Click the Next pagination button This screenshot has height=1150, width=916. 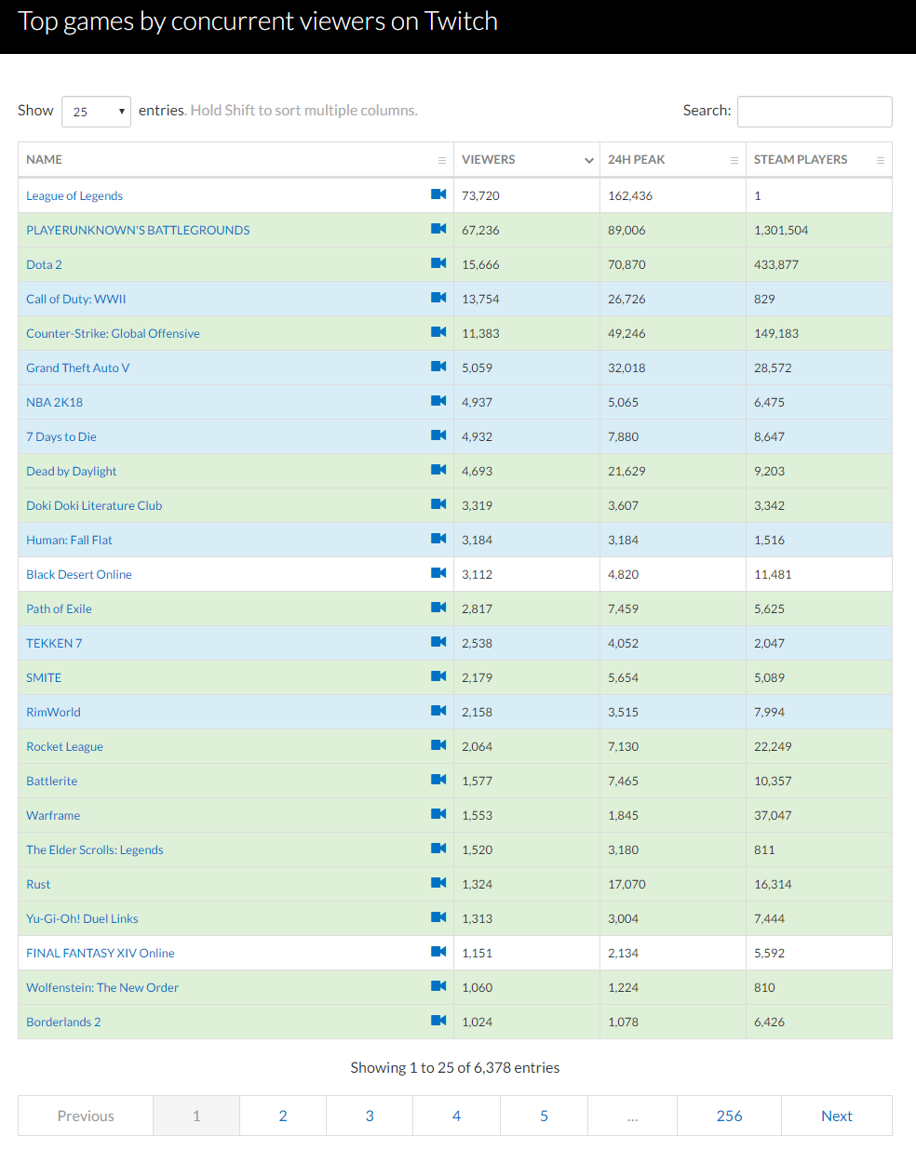click(x=836, y=1116)
